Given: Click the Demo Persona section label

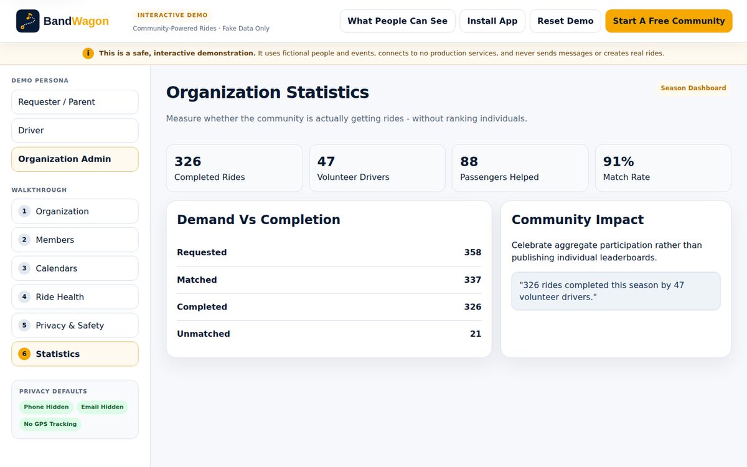Looking at the screenshot, I should pyautogui.click(x=40, y=80).
